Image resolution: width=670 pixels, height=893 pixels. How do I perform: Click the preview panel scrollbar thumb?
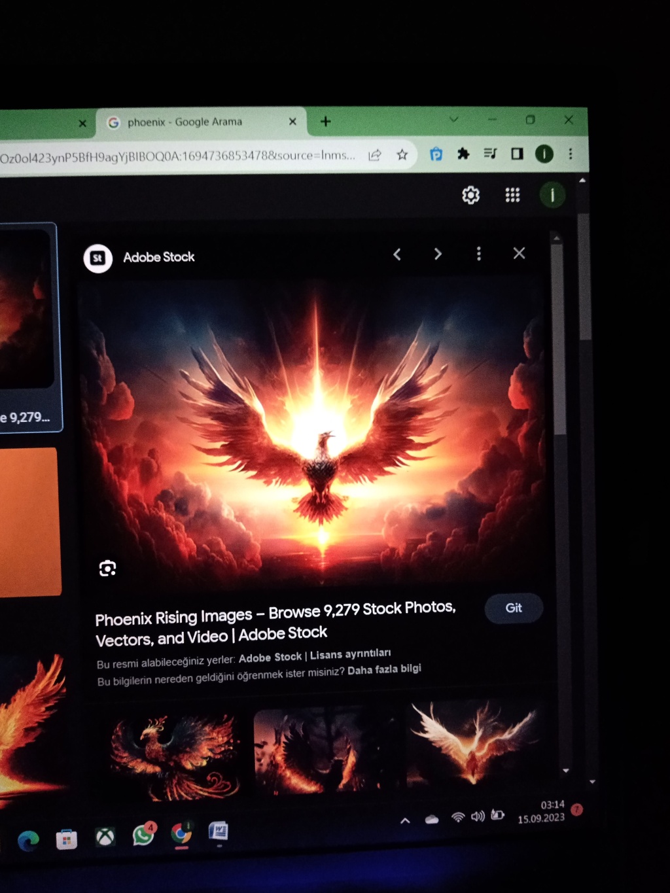point(558,340)
